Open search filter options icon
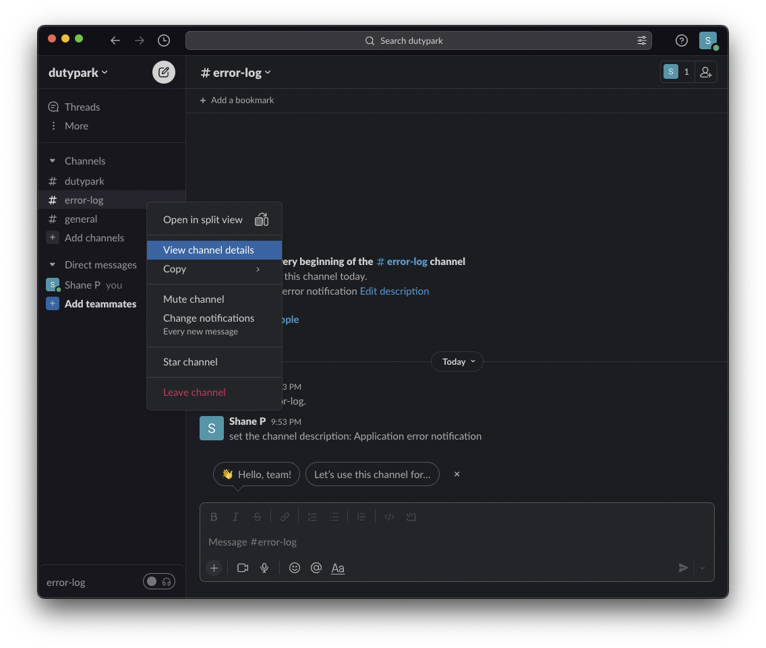The width and height of the screenshot is (766, 648). tap(641, 40)
